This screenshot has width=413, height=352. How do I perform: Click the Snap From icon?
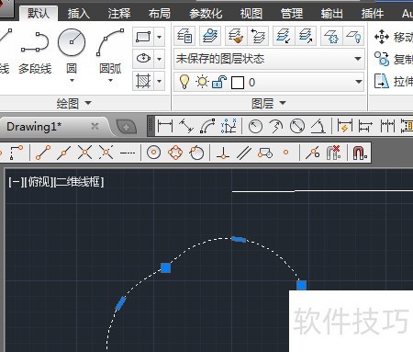(17, 153)
